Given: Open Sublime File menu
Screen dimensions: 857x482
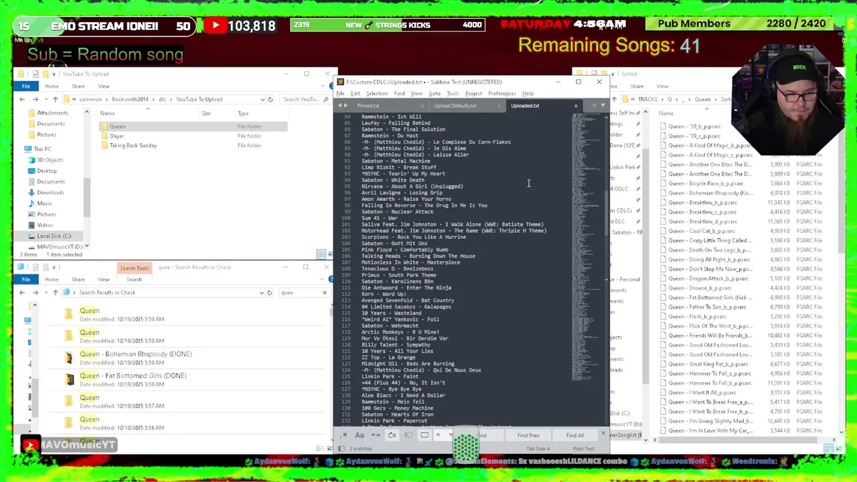Looking at the screenshot, I should [x=340, y=94].
